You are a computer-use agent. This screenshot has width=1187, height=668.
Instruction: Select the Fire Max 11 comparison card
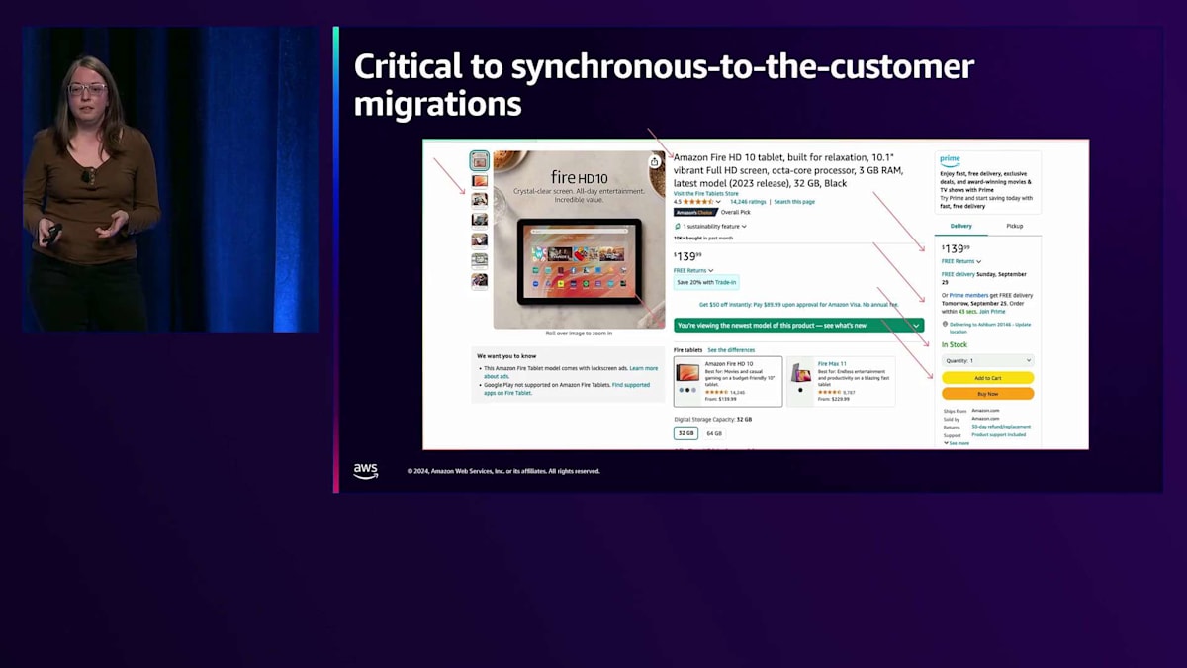click(841, 381)
